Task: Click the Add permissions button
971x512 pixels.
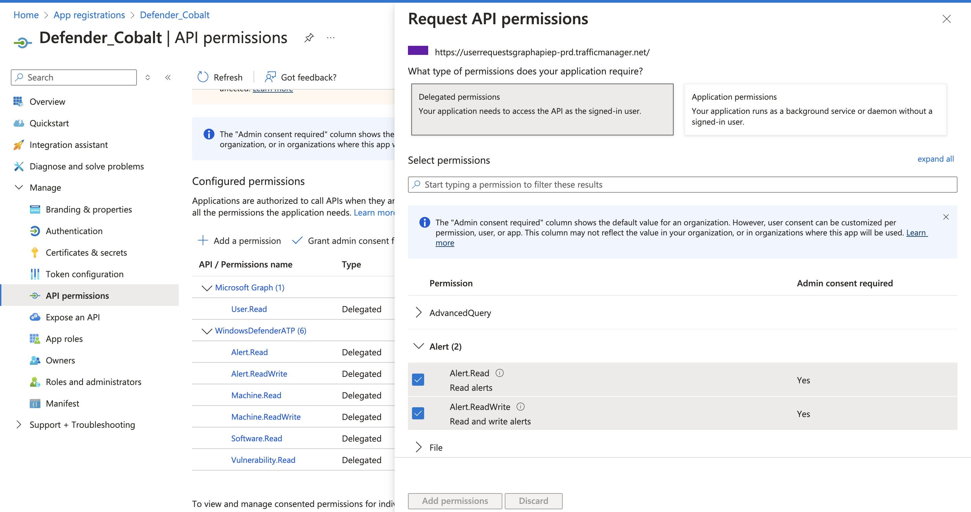Action: point(454,501)
